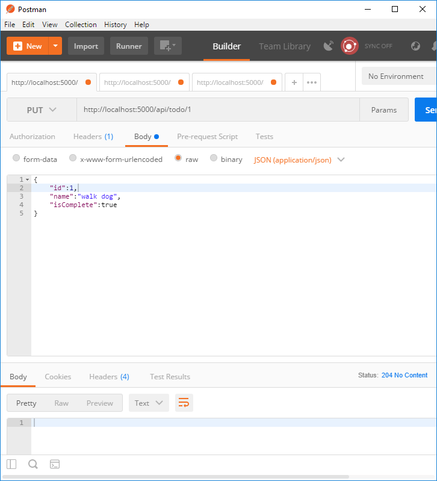Open the Text format dropdown
This screenshot has height=481, width=437.
149,403
